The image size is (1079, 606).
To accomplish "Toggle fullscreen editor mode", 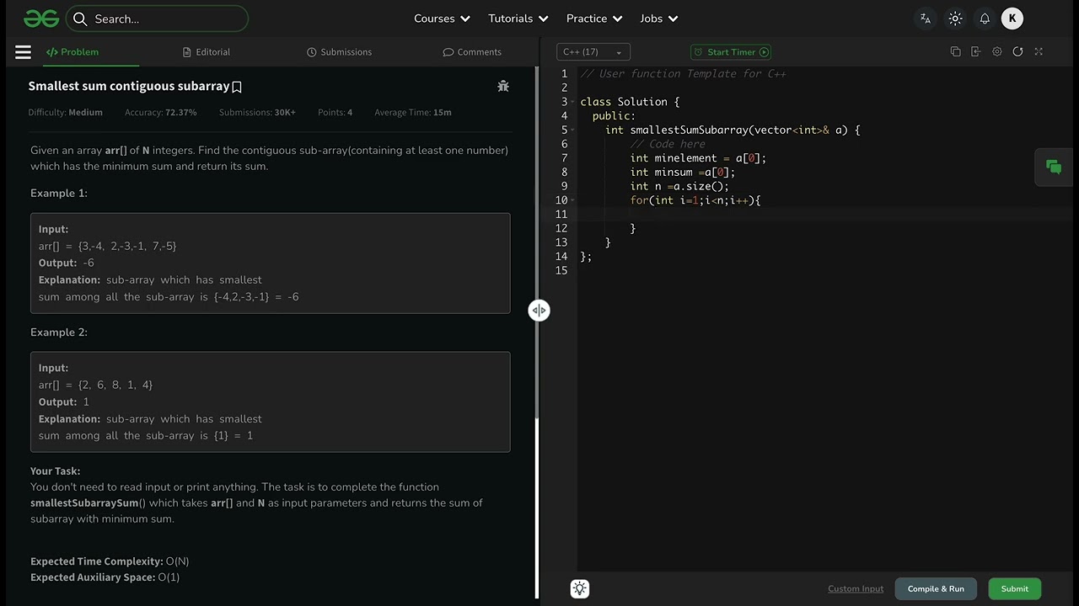I will click(1039, 52).
